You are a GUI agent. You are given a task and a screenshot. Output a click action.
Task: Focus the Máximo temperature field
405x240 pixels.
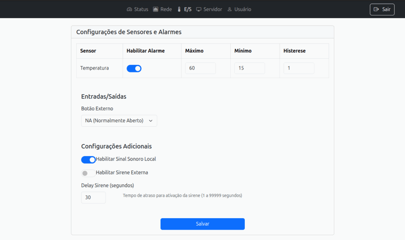point(200,68)
